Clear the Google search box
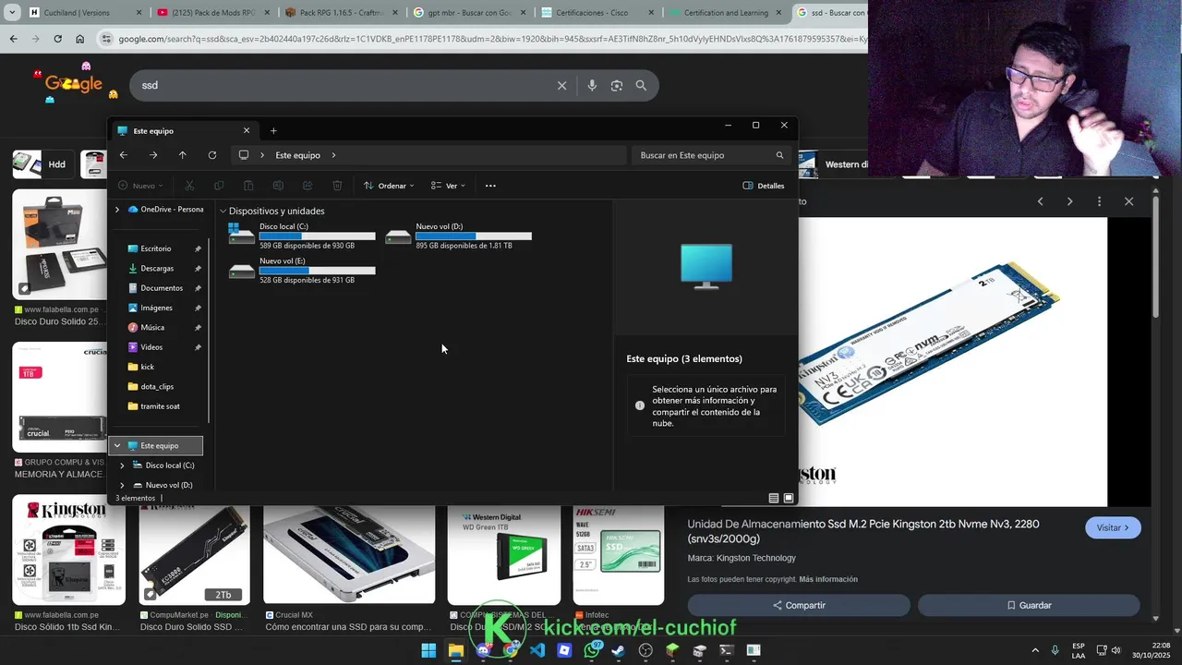 [561, 85]
